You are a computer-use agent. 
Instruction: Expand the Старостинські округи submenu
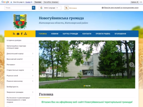[33, 70]
